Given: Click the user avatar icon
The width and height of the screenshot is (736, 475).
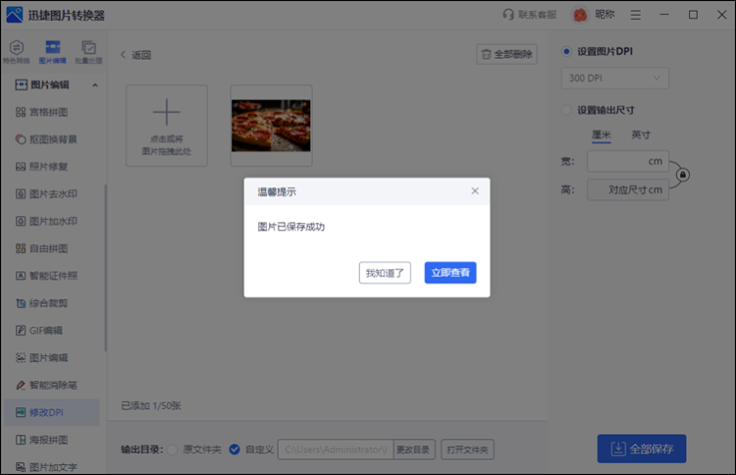Looking at the screenshot, I should [580, 15].
